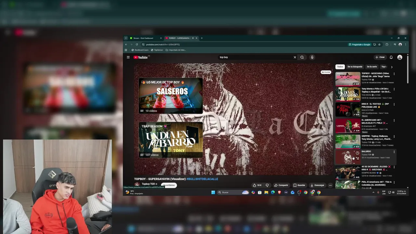
Task: Open File Explorer from the taskbar
Action: [266, 192]
